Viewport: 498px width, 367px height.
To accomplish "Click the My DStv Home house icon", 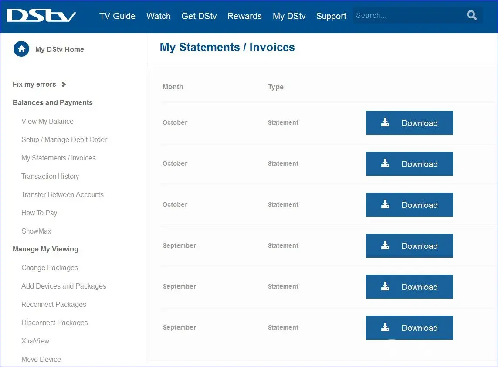I will pos(21,49).
